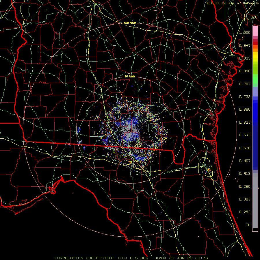Click the 1.000 value on color scale
The width and height of the screenshot is (260, 260).
tap(245, 32)
